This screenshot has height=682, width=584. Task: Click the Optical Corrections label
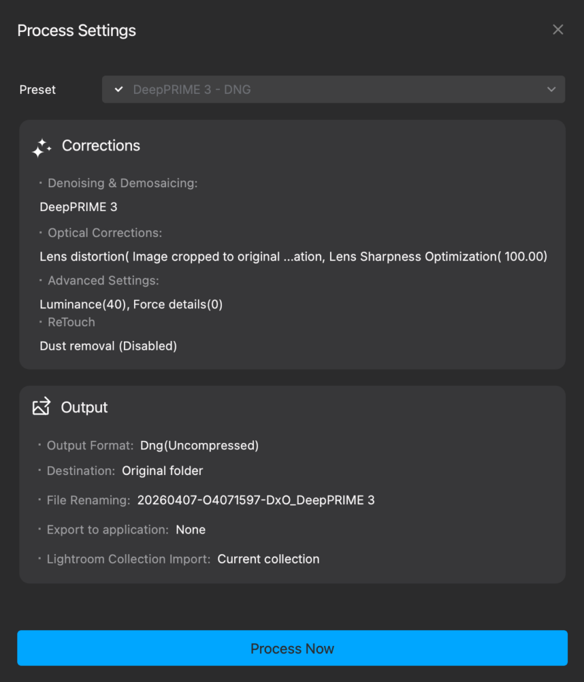pyautogui.click(x=105, y=232)
